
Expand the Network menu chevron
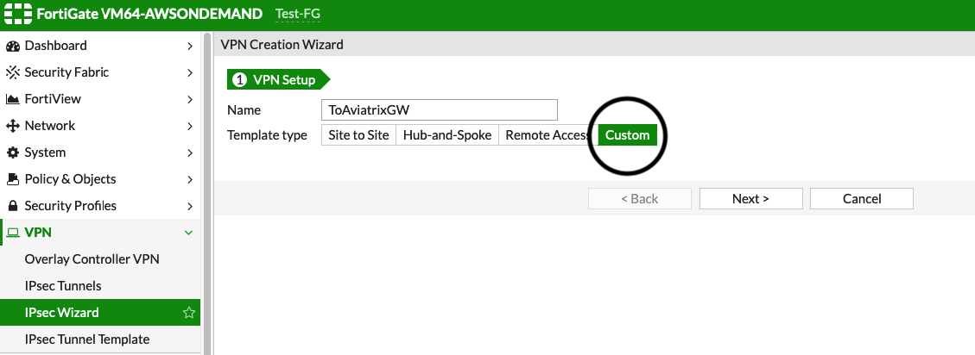[189, 126]
